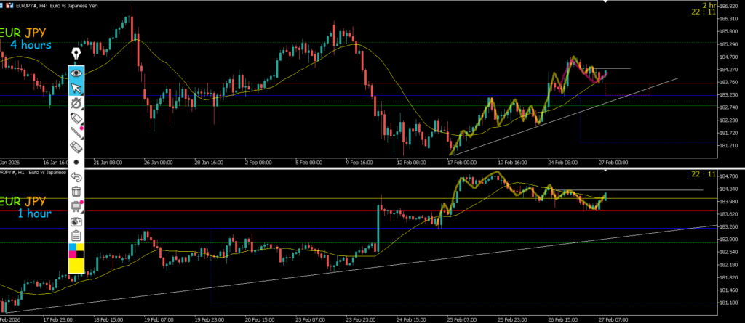Pick the eraser tool
The height and width of the screenshot is (323, 745).
(x=76, y=147)
